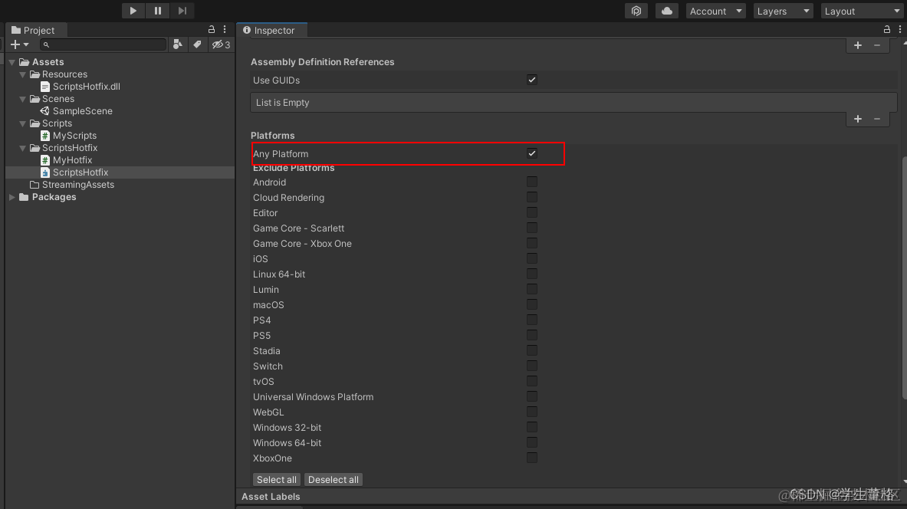Expand the Packages folder

[12, 197]
